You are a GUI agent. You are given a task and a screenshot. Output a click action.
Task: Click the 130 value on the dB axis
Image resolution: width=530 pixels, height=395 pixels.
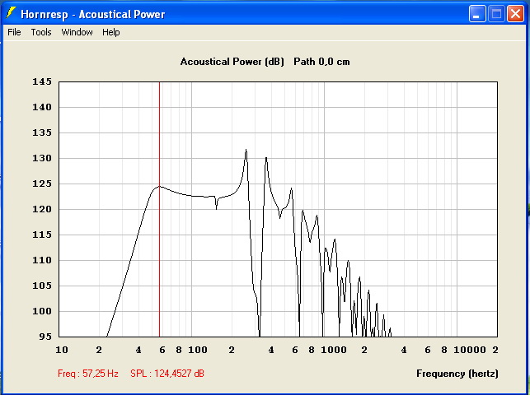tap(42, 158)
